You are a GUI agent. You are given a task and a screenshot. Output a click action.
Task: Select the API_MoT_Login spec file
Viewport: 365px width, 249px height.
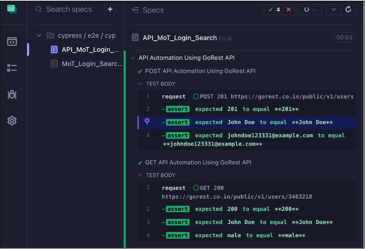(90, 50)
